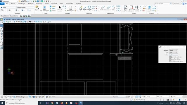
Task: Click the Drehen rotate tool
Action: [114, 8]
